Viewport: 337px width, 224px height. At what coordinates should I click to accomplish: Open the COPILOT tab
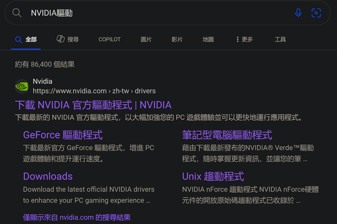[110, 39]
